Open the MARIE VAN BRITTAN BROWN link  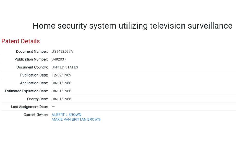click(76, 119)
